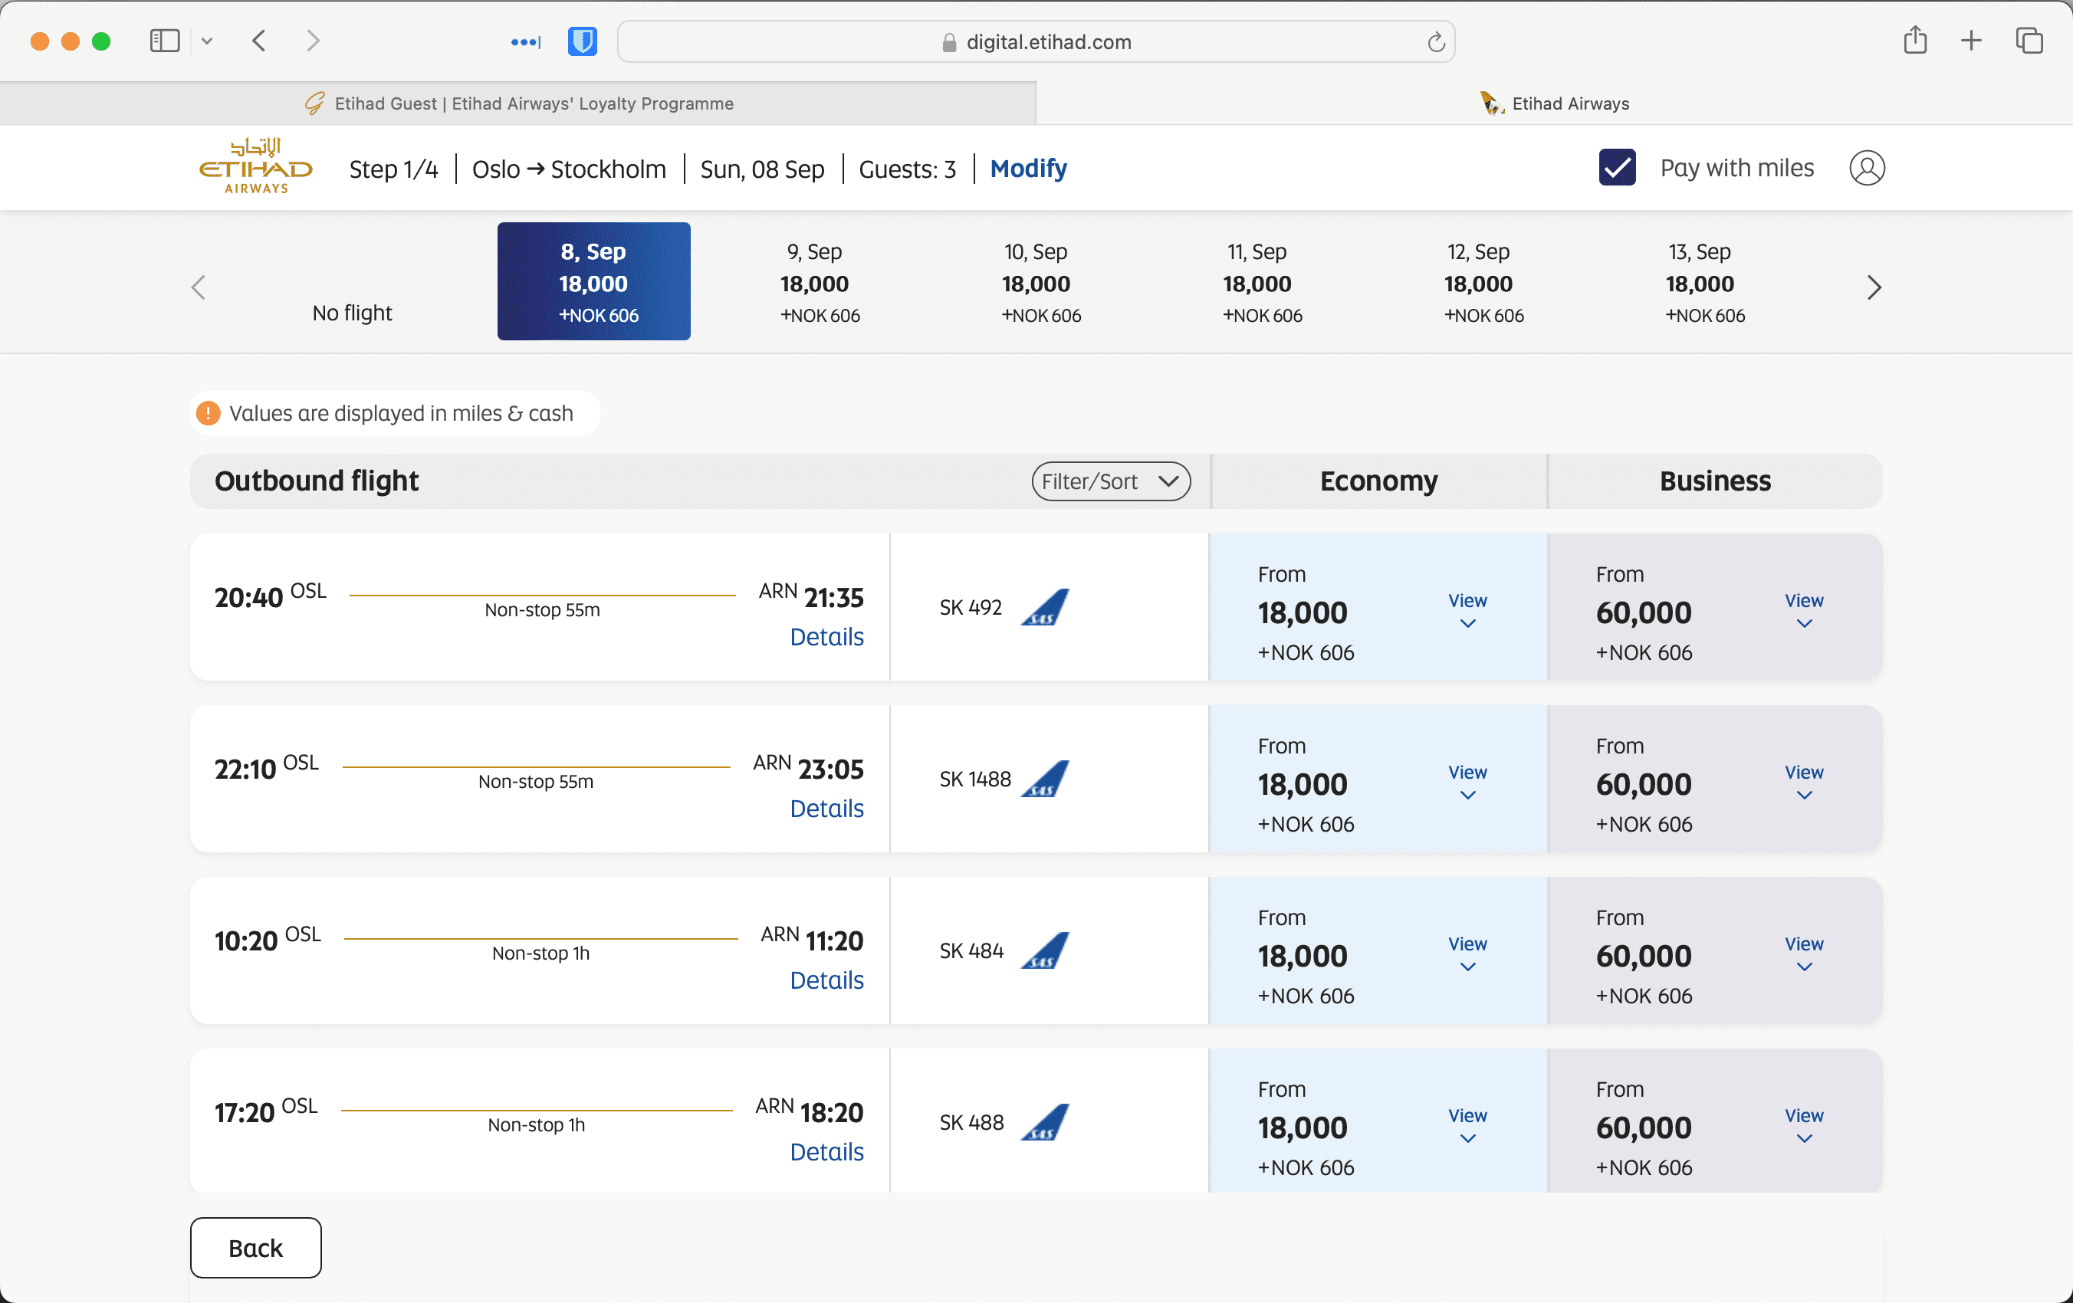Show later dates with right chevron
2073x1303 pixels.
(x=1873, y=287)
